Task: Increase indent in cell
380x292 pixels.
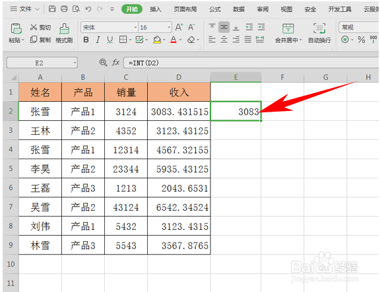Action: [x=261, y=27]
